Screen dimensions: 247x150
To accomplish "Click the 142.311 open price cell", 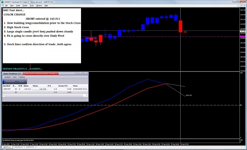I will (28, 89).
